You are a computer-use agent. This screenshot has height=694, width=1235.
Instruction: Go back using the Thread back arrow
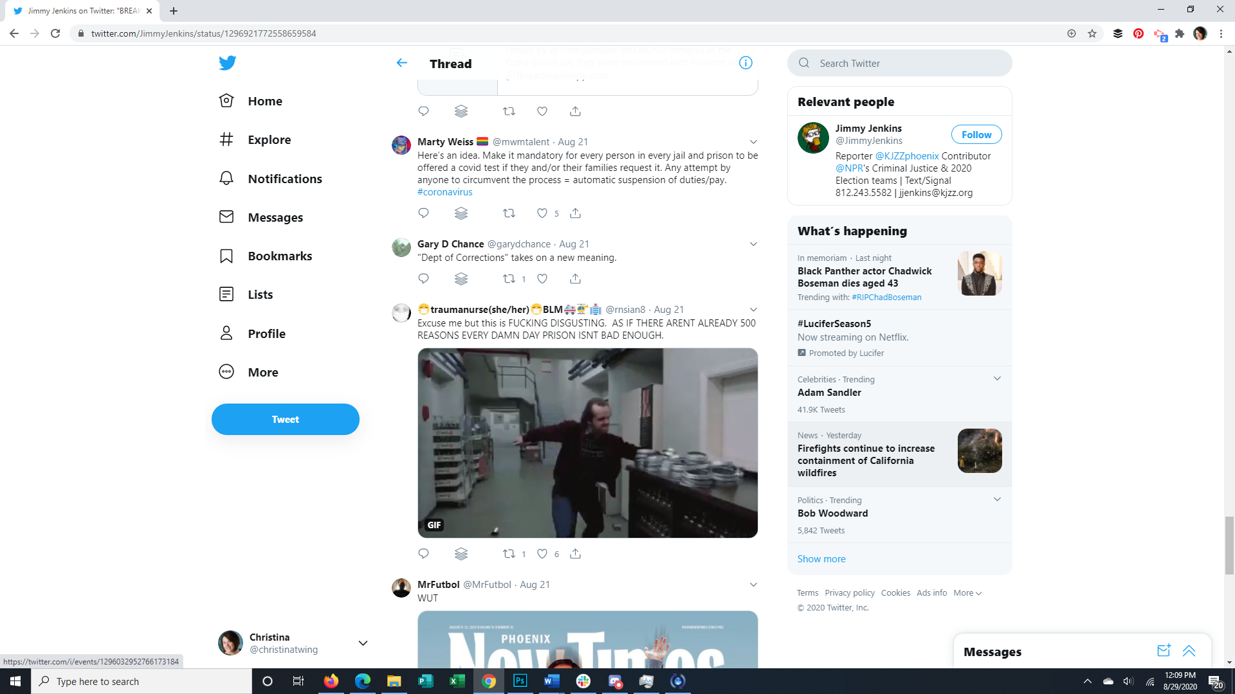click(x=402, y=63)
